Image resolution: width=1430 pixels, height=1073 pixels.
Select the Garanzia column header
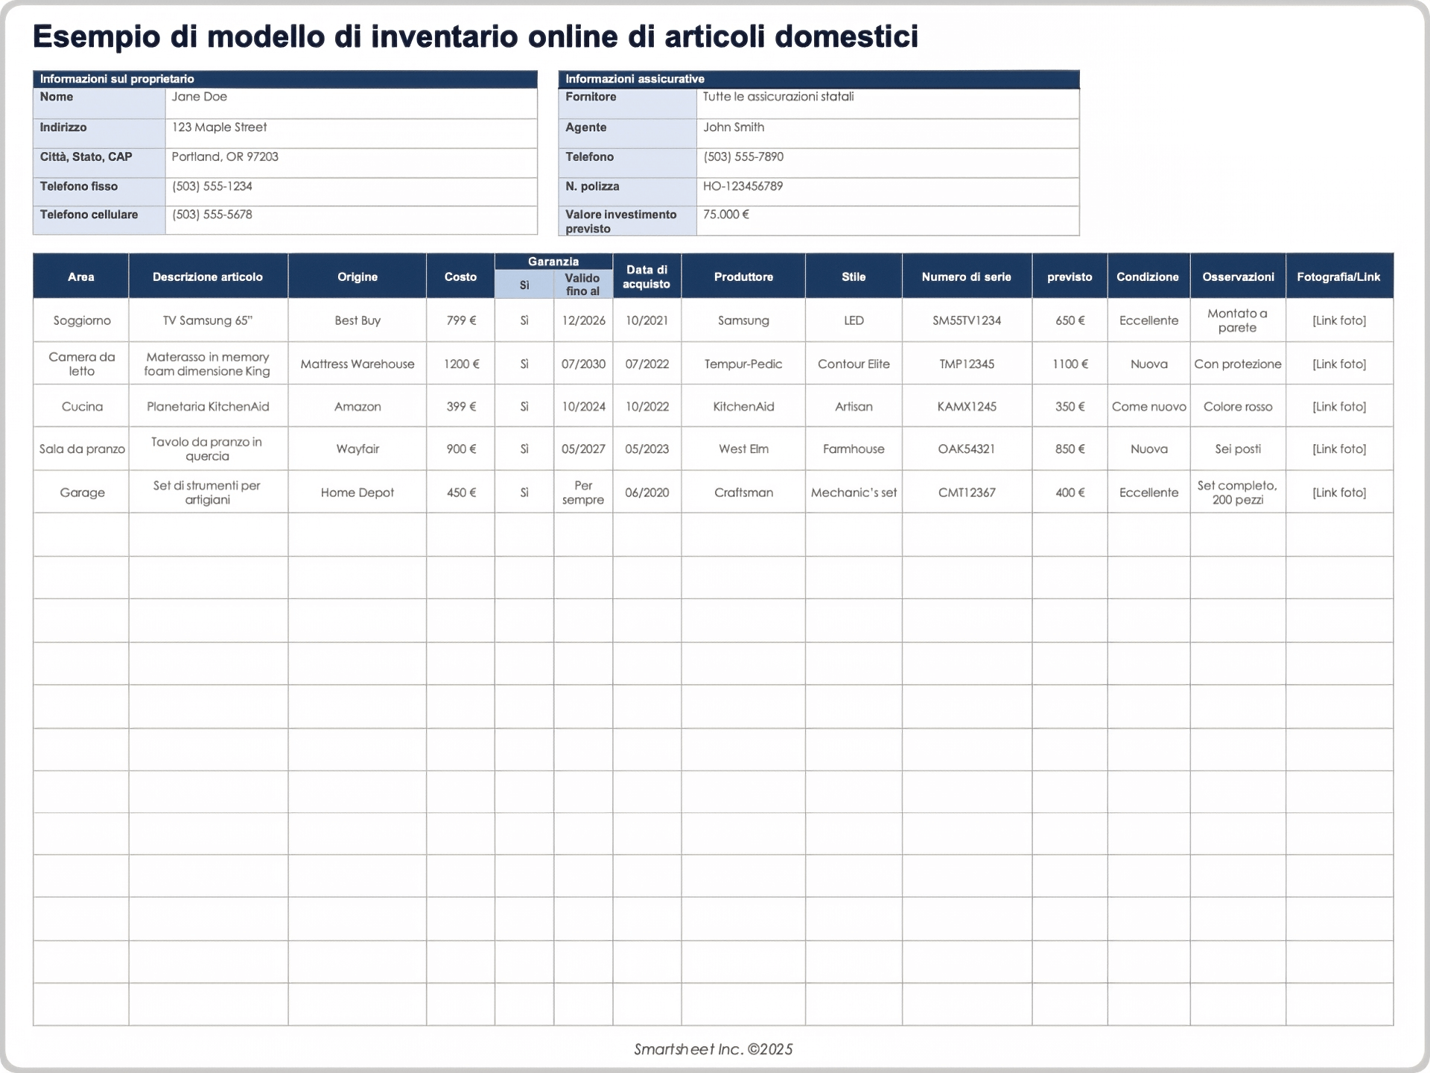pos(553,262)
